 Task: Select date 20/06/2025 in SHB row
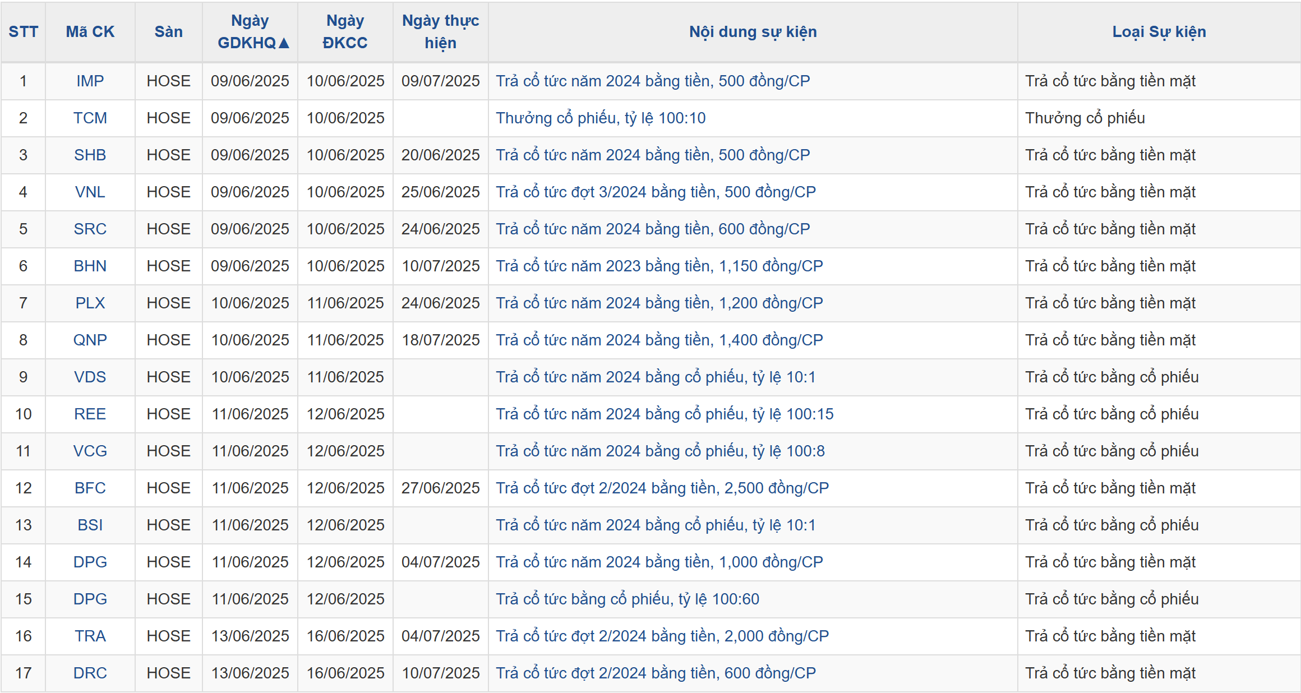pyautogui.click(x=440, y=155)
